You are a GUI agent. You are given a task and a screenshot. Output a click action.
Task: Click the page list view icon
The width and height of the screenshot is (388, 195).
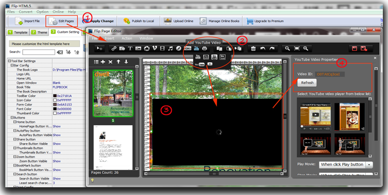[x=96, y=62]
